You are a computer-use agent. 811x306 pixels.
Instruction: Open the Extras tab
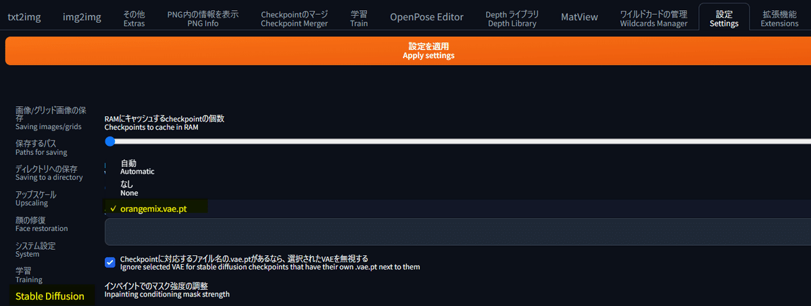134,18
